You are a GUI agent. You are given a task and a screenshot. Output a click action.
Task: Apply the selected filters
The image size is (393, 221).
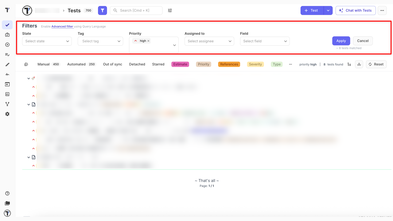coord(341,41)
